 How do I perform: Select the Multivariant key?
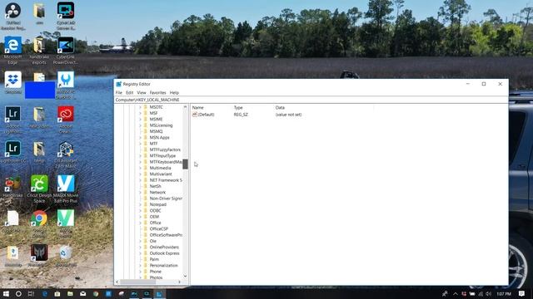[161, 174]
